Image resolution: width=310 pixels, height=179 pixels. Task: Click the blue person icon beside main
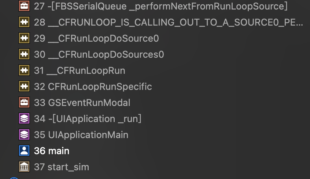coord(24,151)
